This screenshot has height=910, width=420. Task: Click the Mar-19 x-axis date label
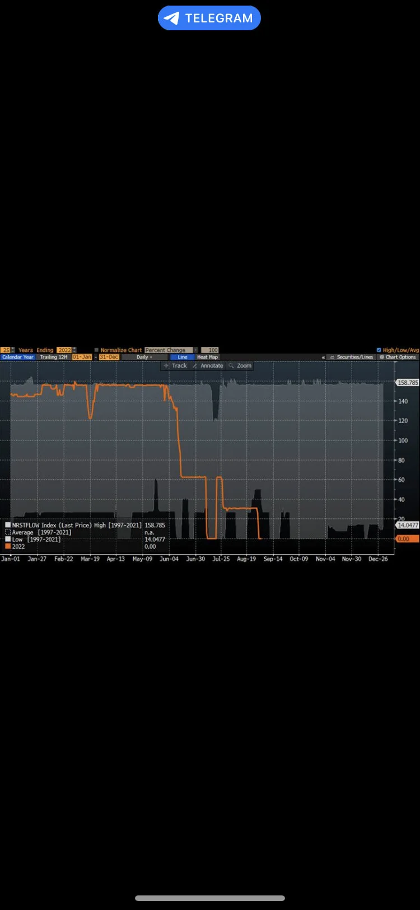tap(90, 559)
